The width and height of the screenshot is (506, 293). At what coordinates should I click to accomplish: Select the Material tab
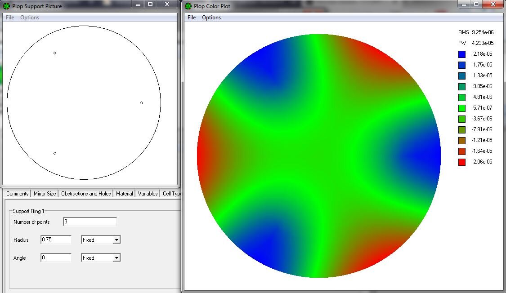tap(124, 194)
